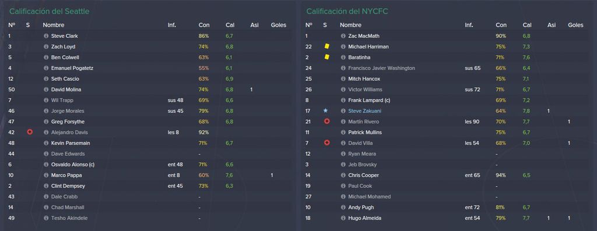Click David Villa's injury red cross icon
The width and height of the screenshot is (597, 231).
[326, 143]
